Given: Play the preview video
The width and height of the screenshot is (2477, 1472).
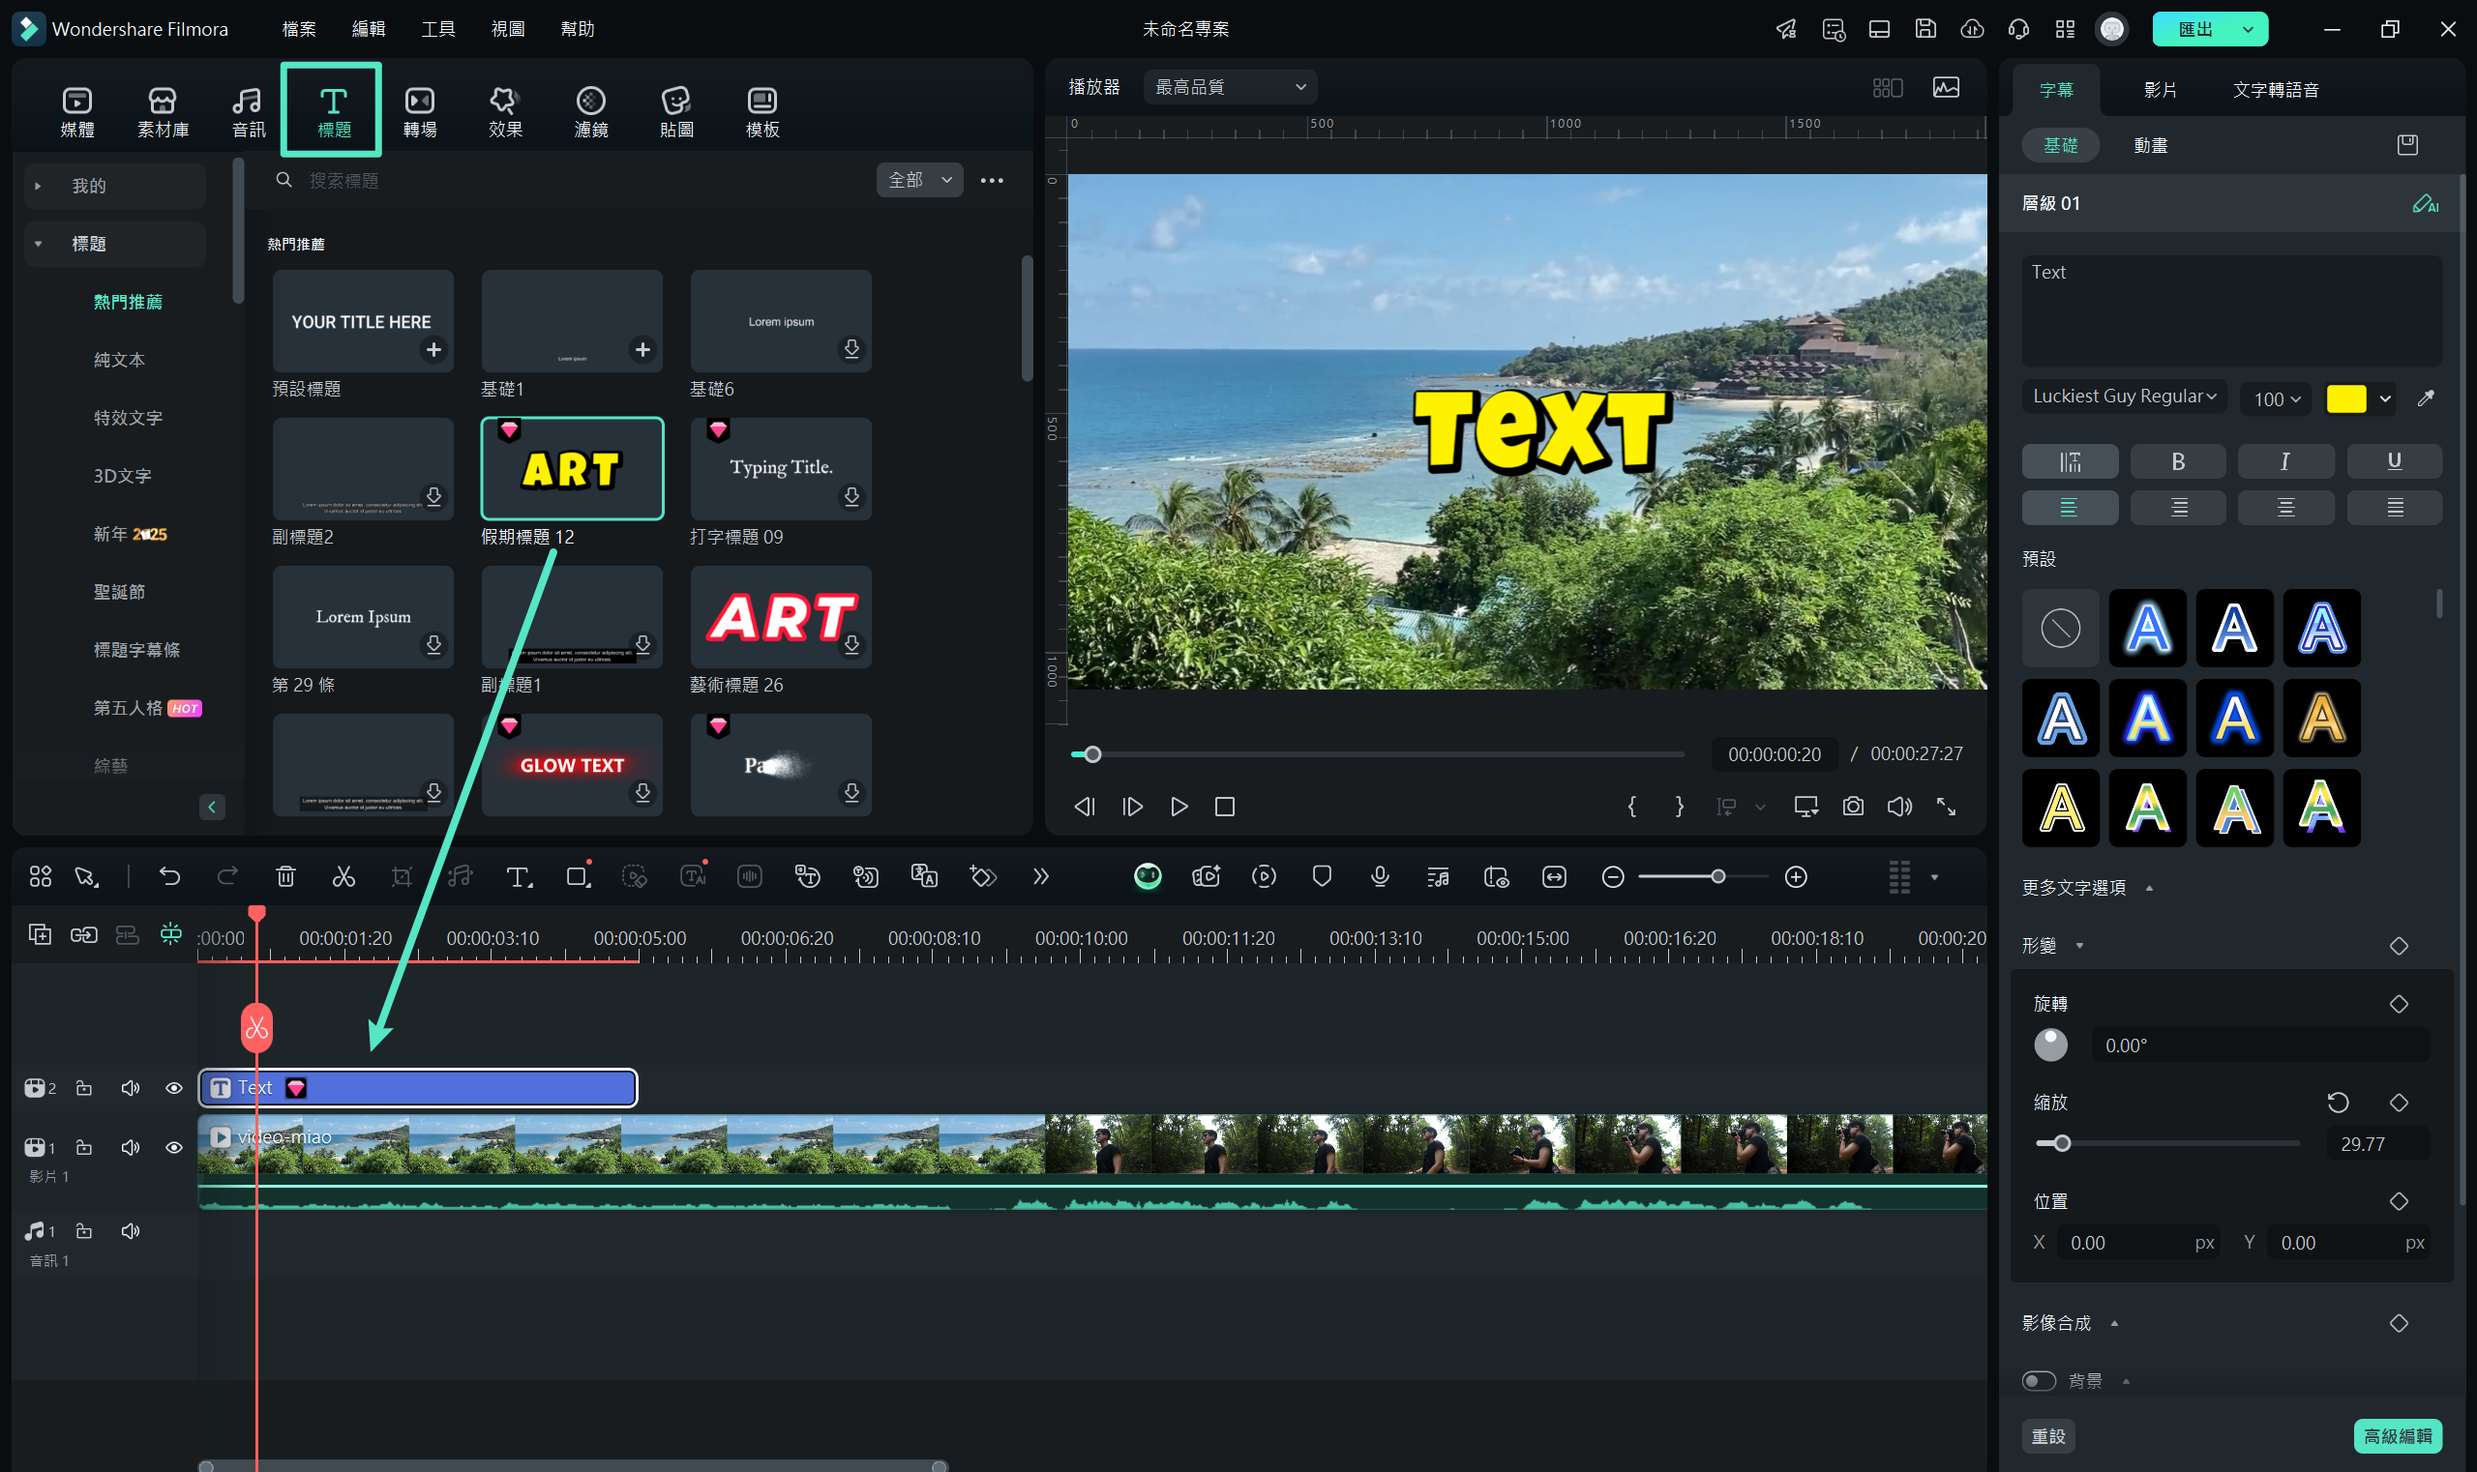Looking at the screenshot, I should (1179, 807).
